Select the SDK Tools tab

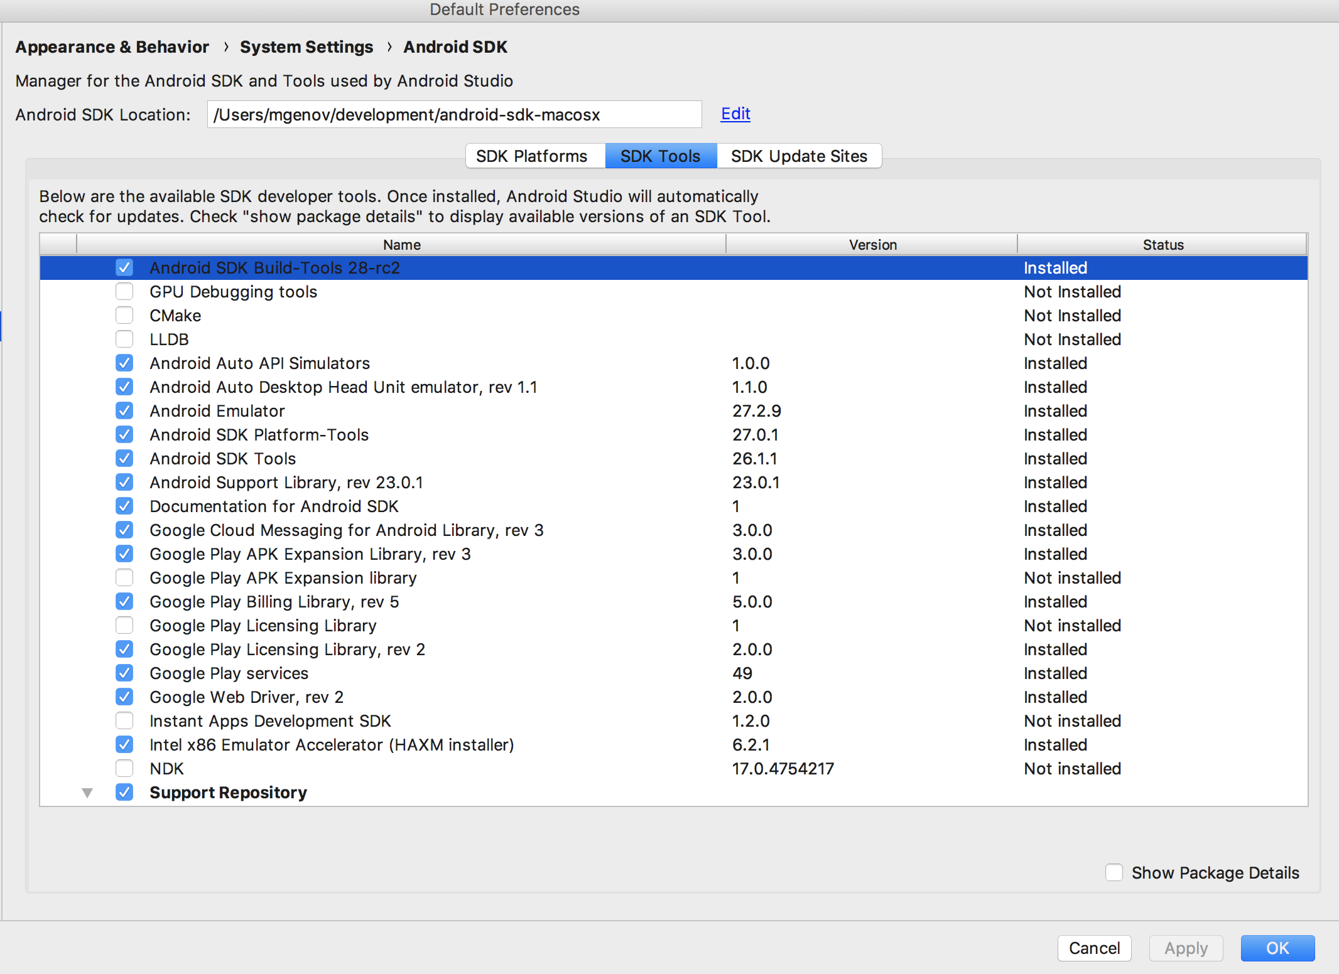click(660, 156)
